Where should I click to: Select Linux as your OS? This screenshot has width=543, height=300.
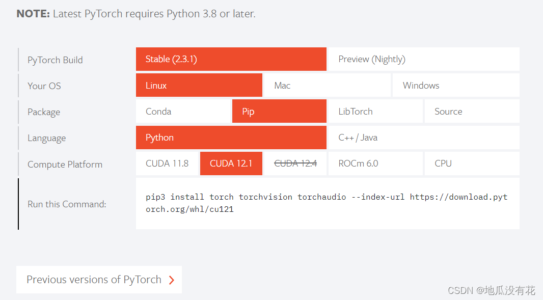pyautogui.click(x=199, y=86)
